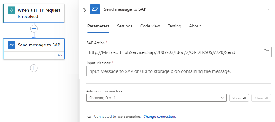Click the link icon on SAP action card
275x122 pixels.
(x=60, y=55)
